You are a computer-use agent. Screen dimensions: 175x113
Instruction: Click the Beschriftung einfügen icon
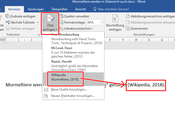(115, 18)
